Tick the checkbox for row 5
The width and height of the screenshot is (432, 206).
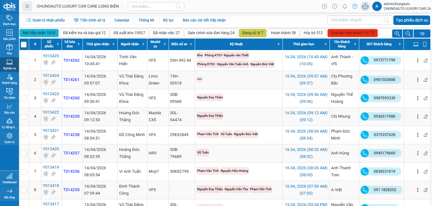[24, 135]
